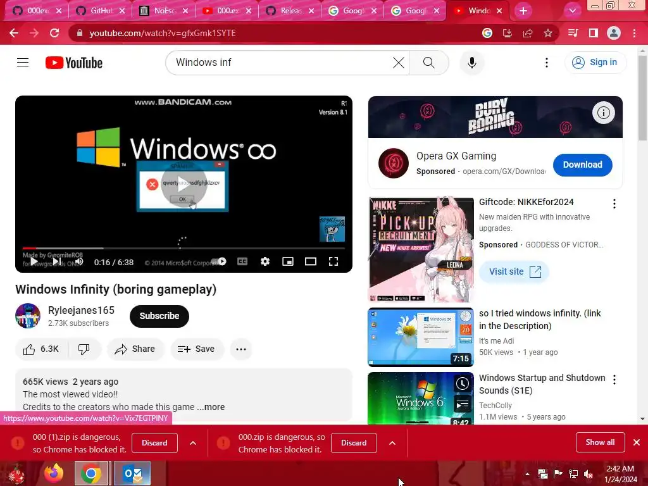Dislike the video
This screenshot has width=648, height=486.
84,349
